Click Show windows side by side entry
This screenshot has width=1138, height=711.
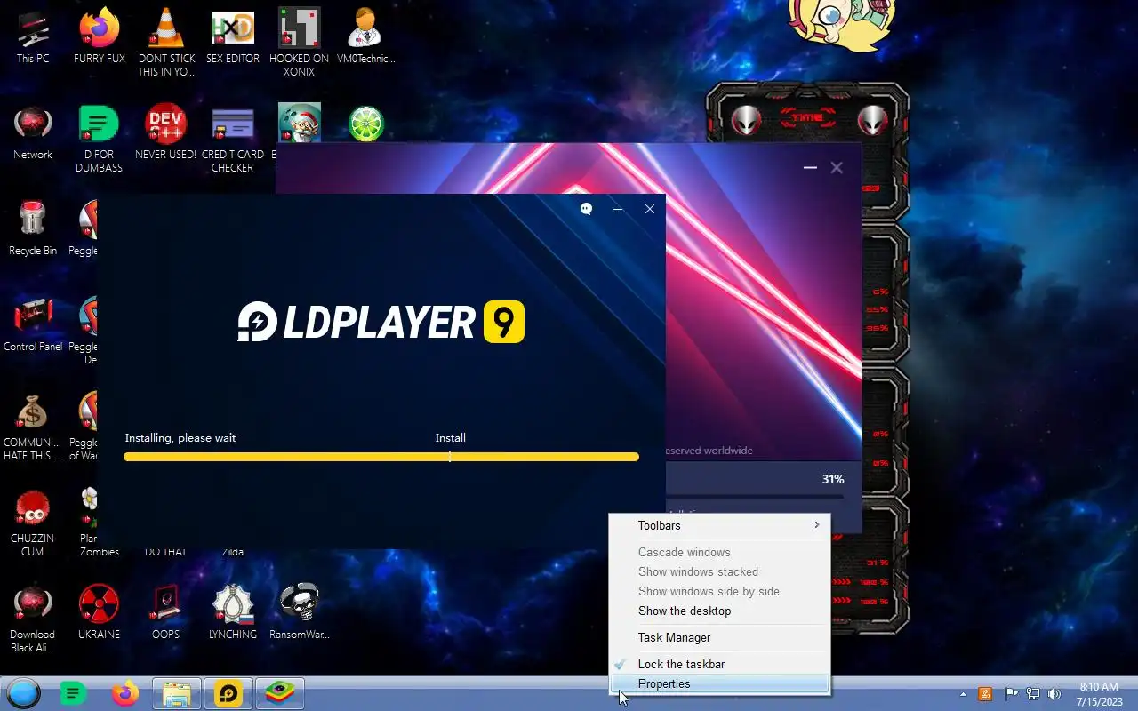[719, 591]
